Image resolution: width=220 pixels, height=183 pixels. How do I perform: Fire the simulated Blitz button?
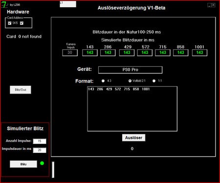(23, 164)
